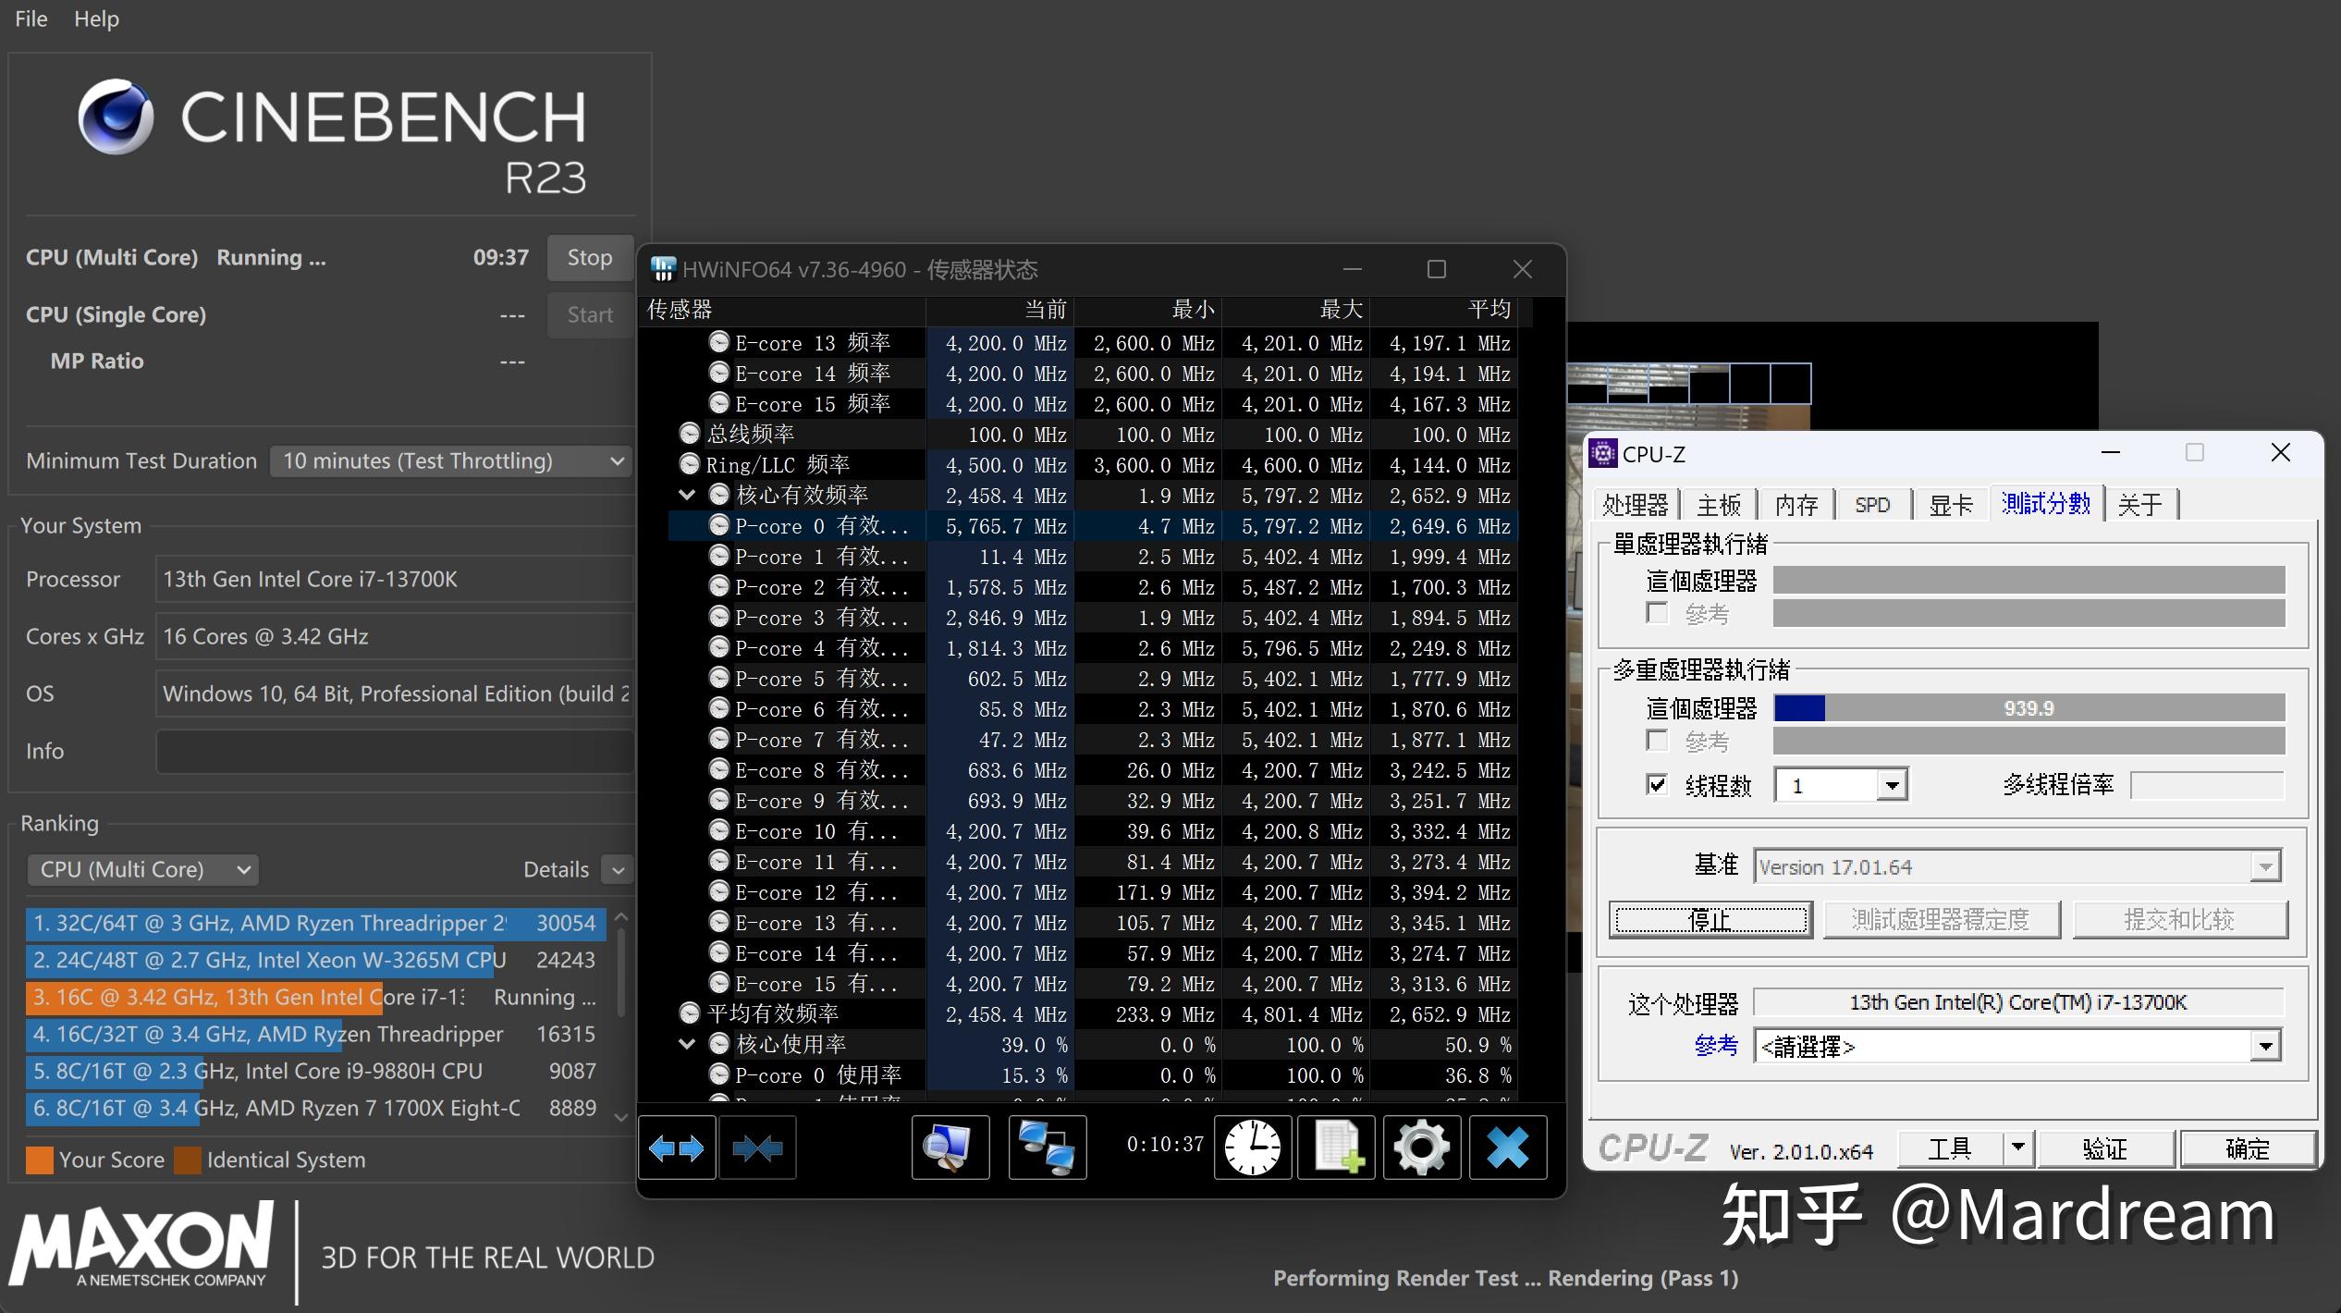Select the AMD Ryzen Threadripper ranking entry

tap(277, 922)
